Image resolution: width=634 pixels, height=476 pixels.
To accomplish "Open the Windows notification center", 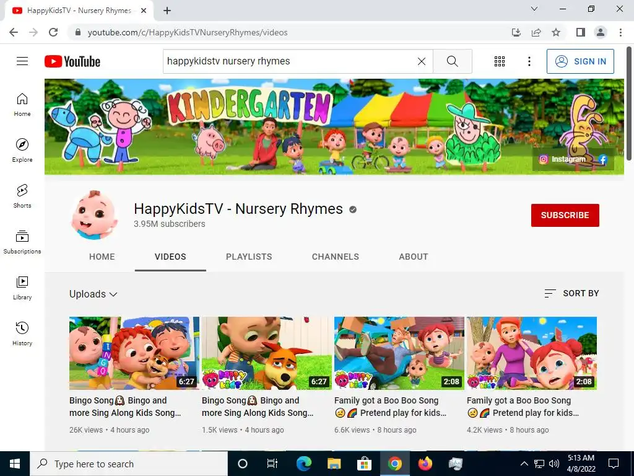I will [x=614, y=464].
